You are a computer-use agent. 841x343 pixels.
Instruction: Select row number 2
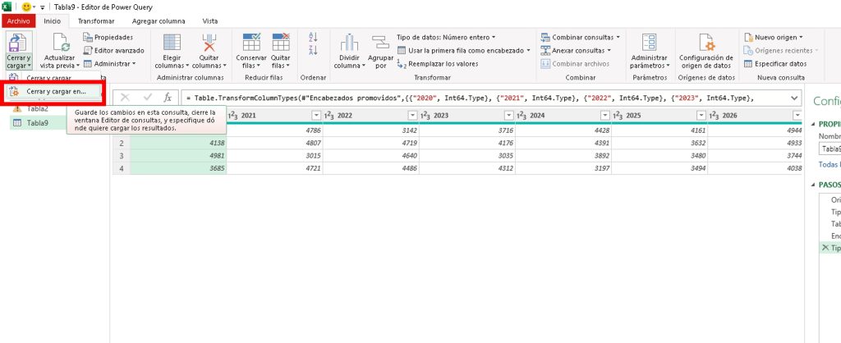coord(122,143)
